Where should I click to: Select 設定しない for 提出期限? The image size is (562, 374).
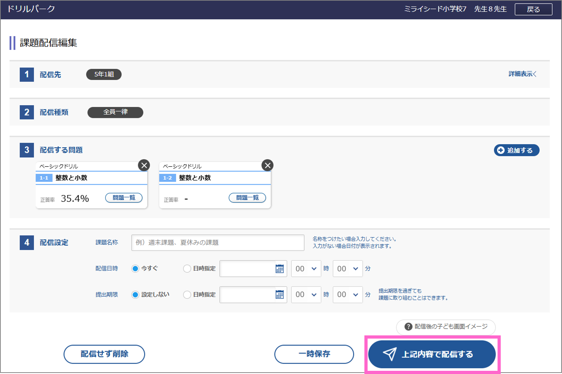click(x=135, y=295)
